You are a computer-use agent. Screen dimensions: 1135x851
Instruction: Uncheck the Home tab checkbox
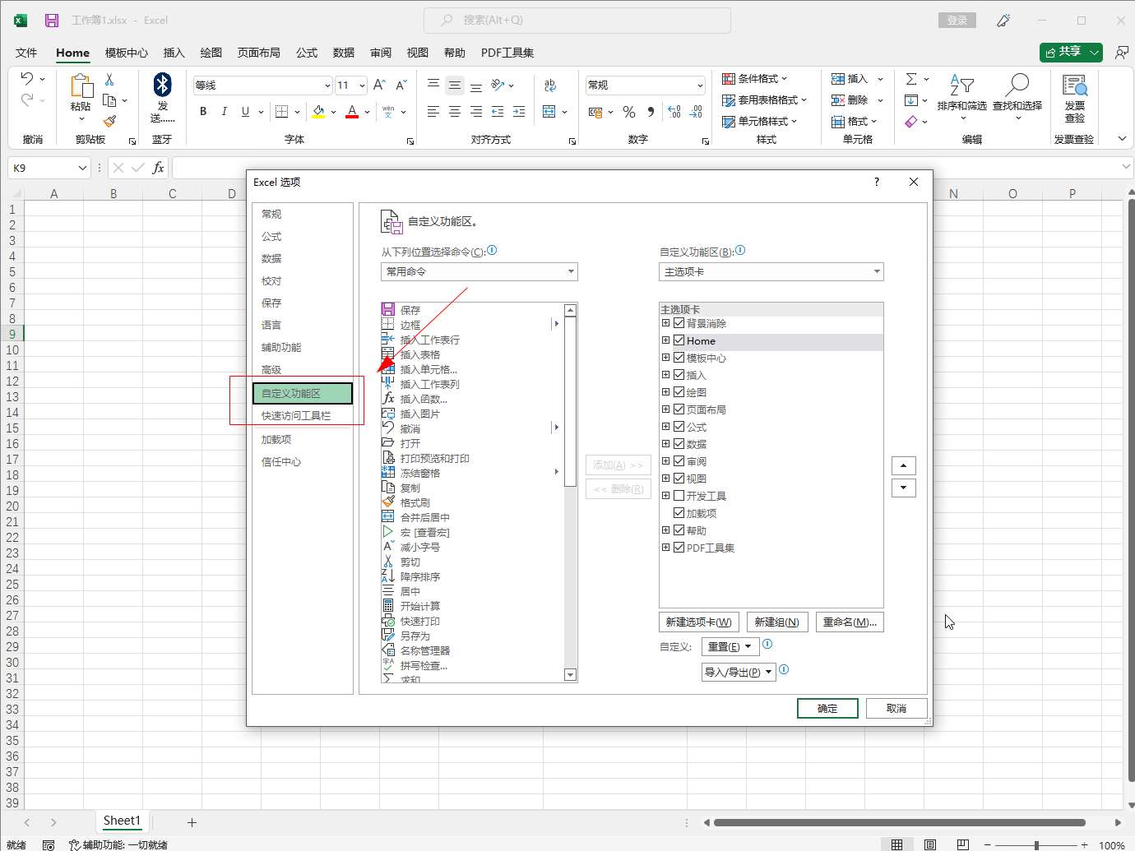pyautogui.click(x=679, y=340)
